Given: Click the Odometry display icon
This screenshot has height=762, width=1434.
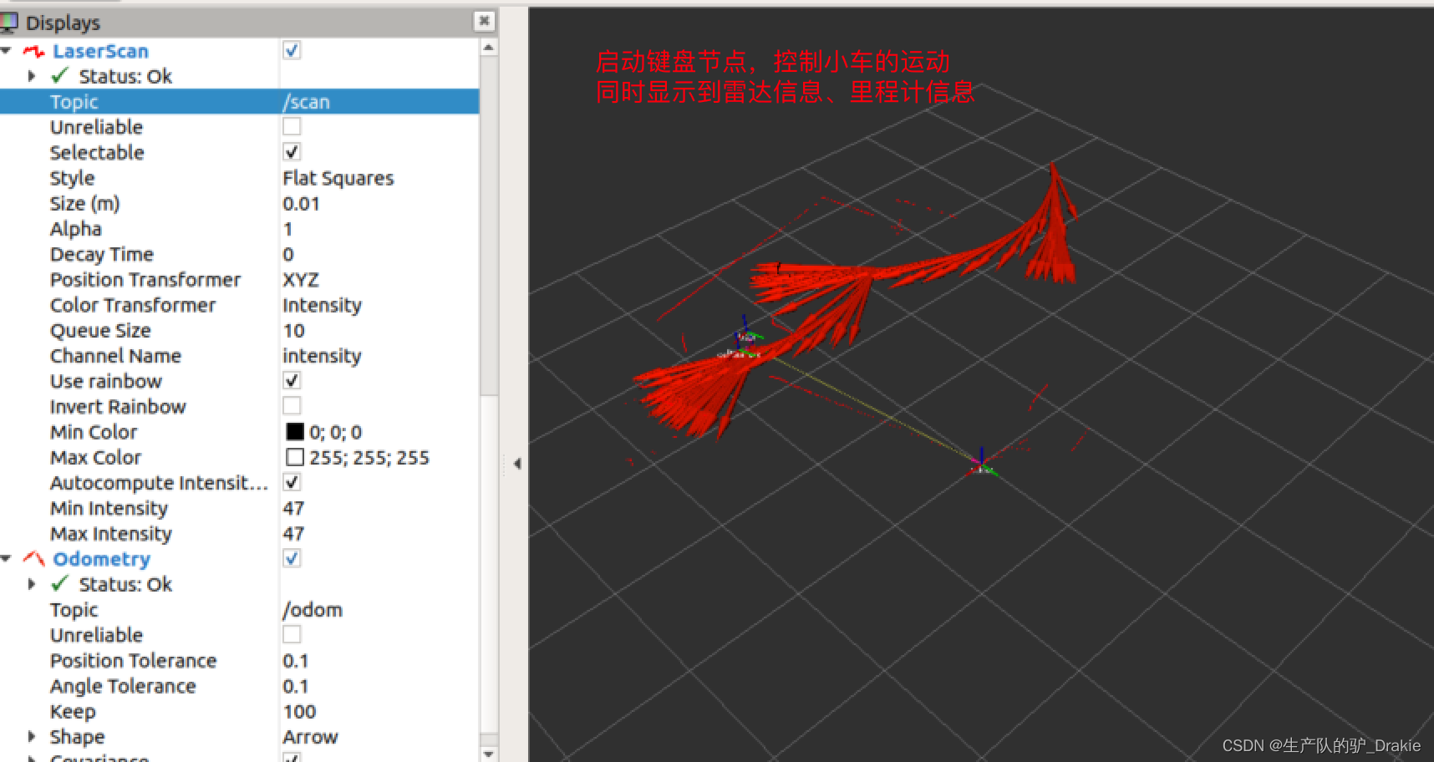Looking at the screenshot, I should tap(33, 559).
